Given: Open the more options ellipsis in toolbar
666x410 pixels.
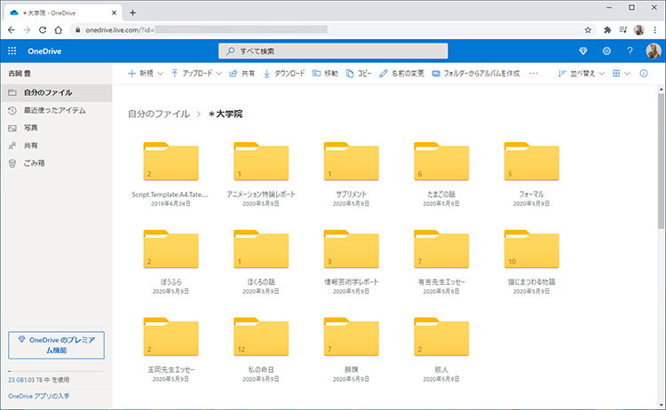Looking at the screenshot, I should 534,73.
